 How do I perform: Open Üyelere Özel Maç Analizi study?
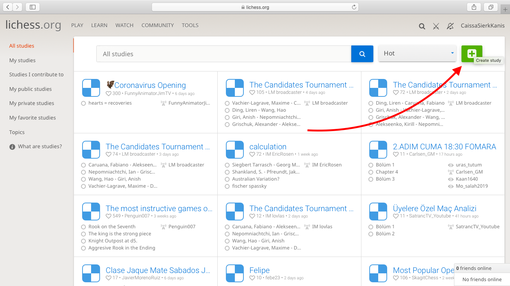point(435,209)
